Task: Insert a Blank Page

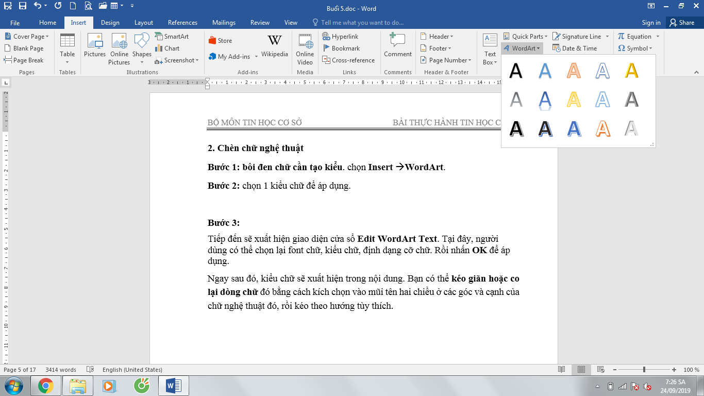Action: point(24,48)
